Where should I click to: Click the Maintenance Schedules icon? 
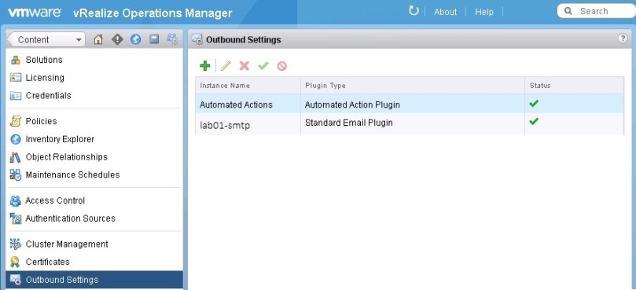coord(16,174)
